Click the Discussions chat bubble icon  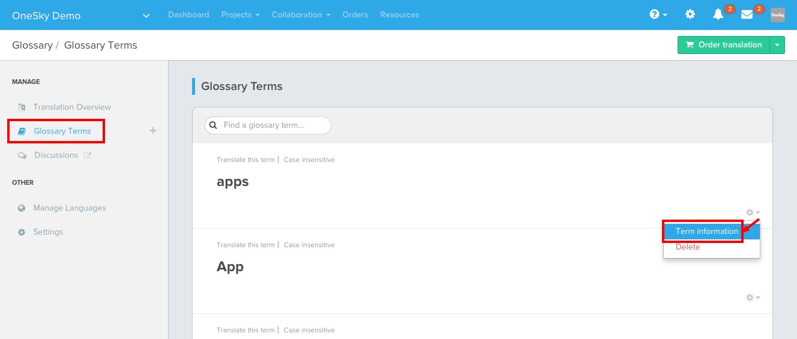(22, 155)
